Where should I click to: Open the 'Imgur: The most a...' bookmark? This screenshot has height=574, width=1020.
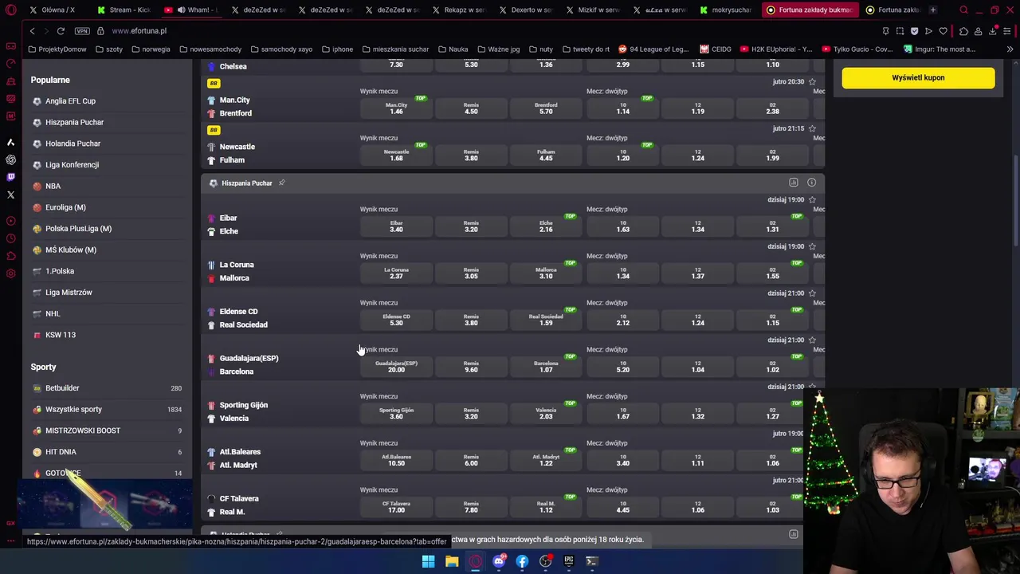point(940,49)
